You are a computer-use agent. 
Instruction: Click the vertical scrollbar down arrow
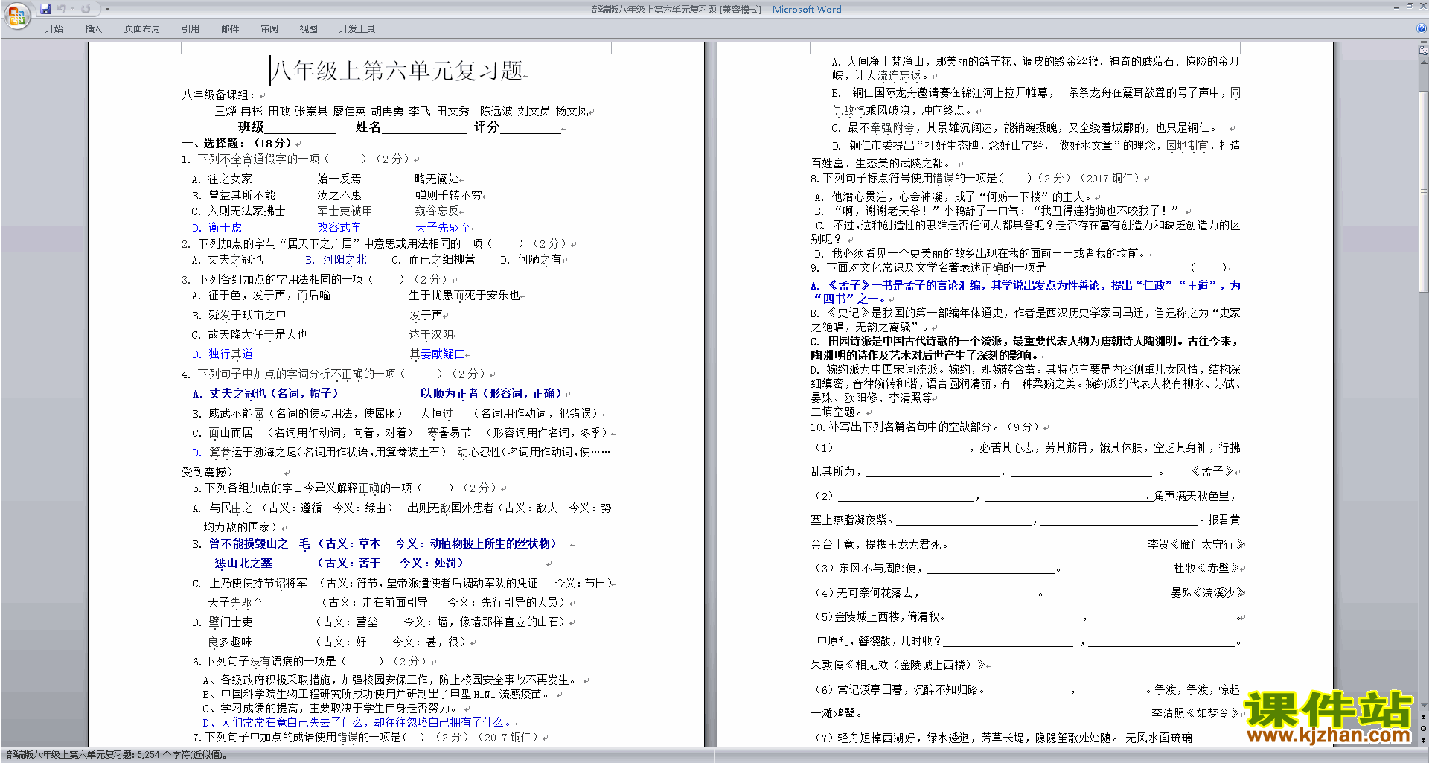coord(1424,706)
